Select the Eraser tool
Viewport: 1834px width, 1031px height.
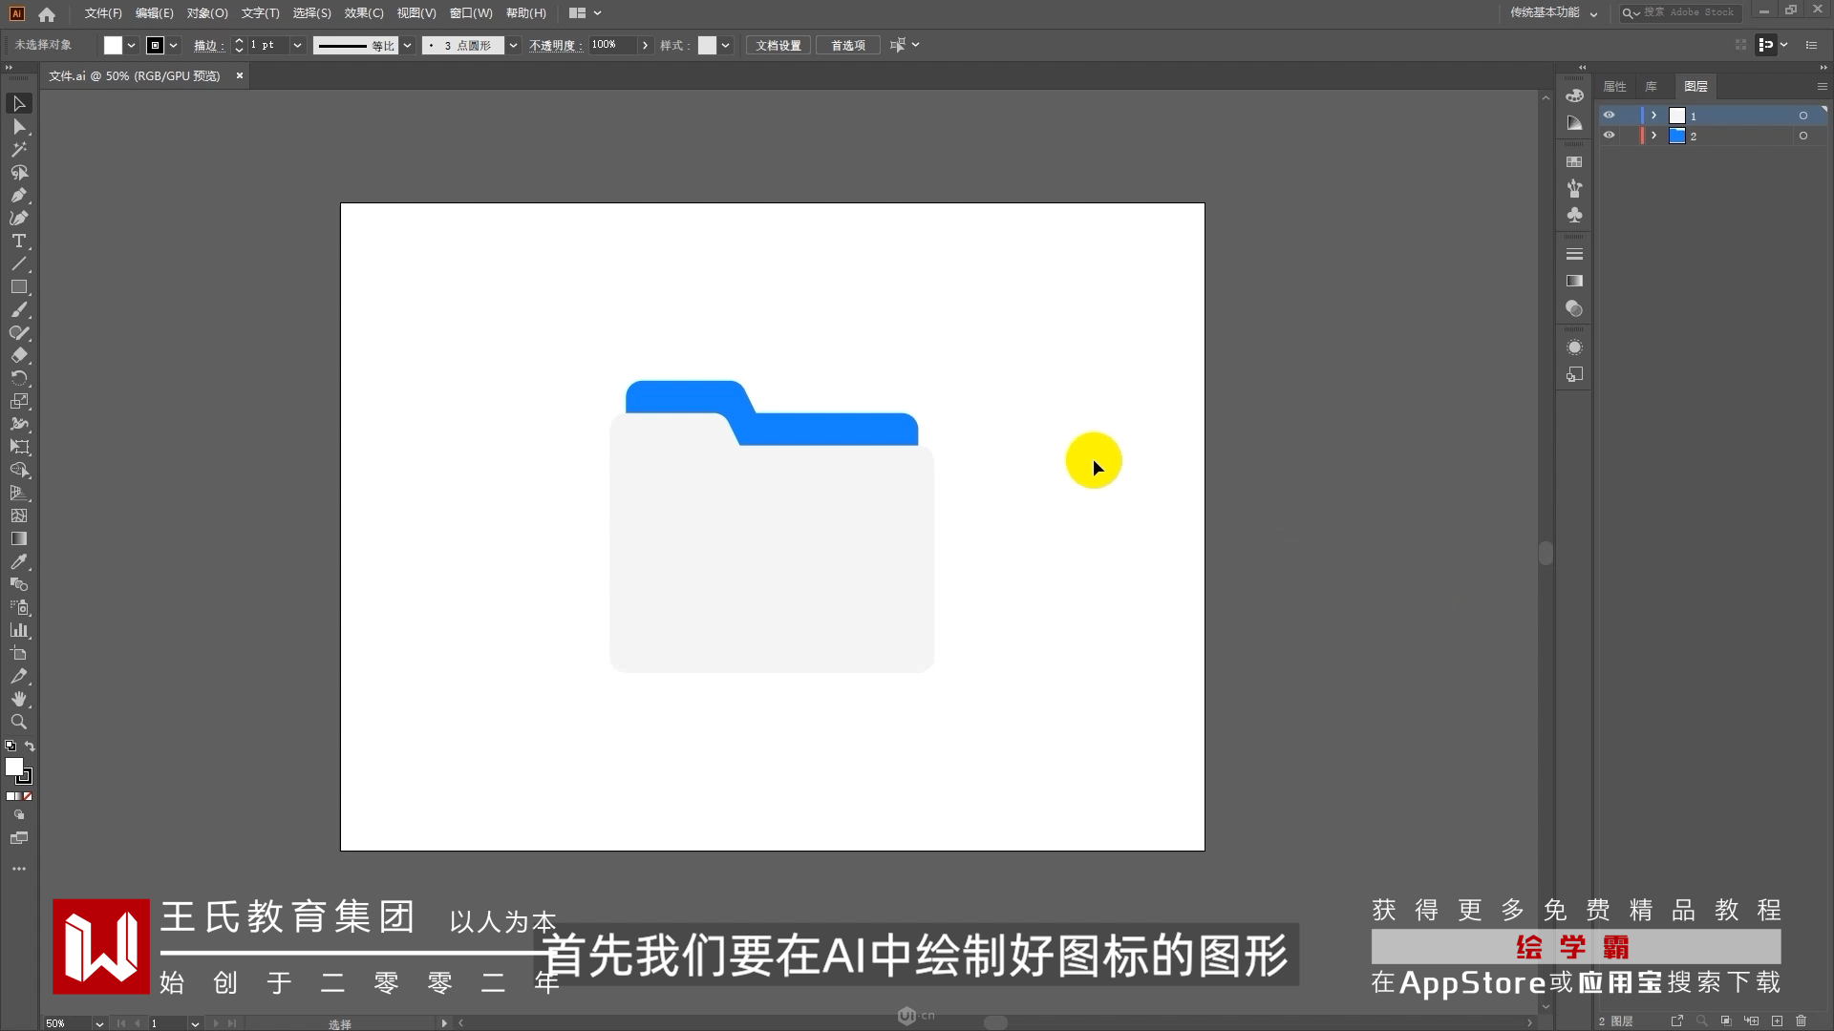18,356
